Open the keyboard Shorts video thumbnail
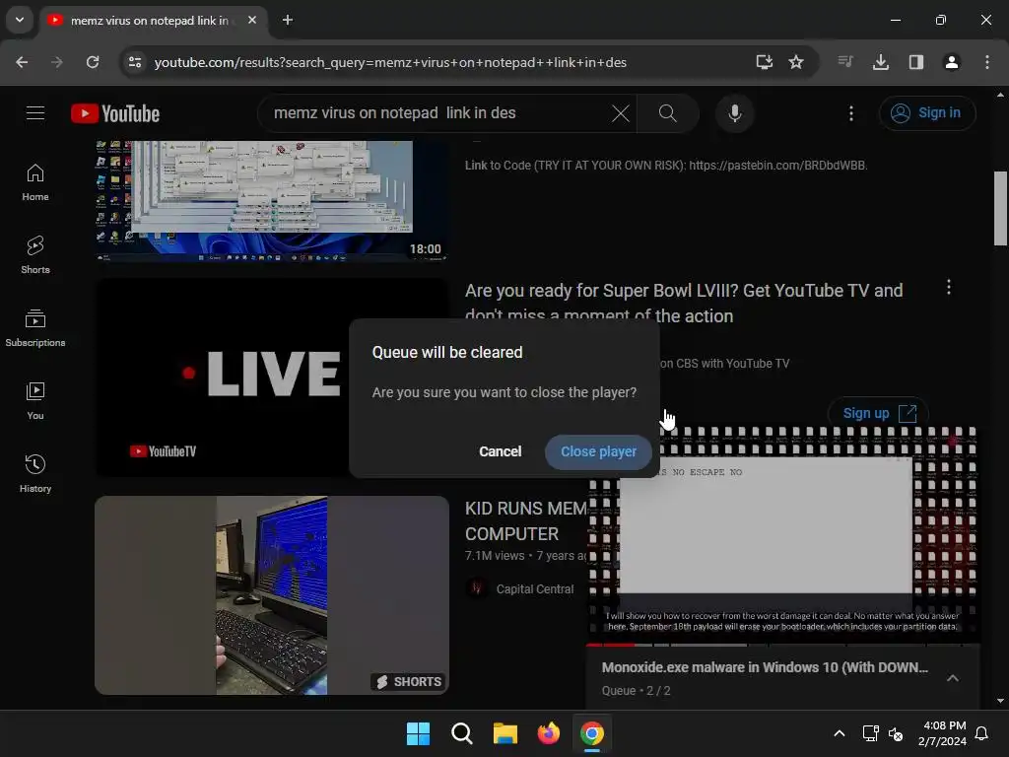Screen dimensions: 1009x757 click(x=272, y=595)
